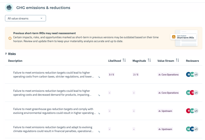205x140 pixels.
Task: Open risk about decreased demand for products
Action: pyautogui.click(x=52, y=93)
